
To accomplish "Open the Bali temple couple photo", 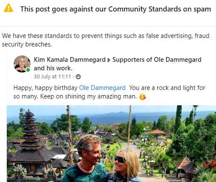I will tap(111, 144).
